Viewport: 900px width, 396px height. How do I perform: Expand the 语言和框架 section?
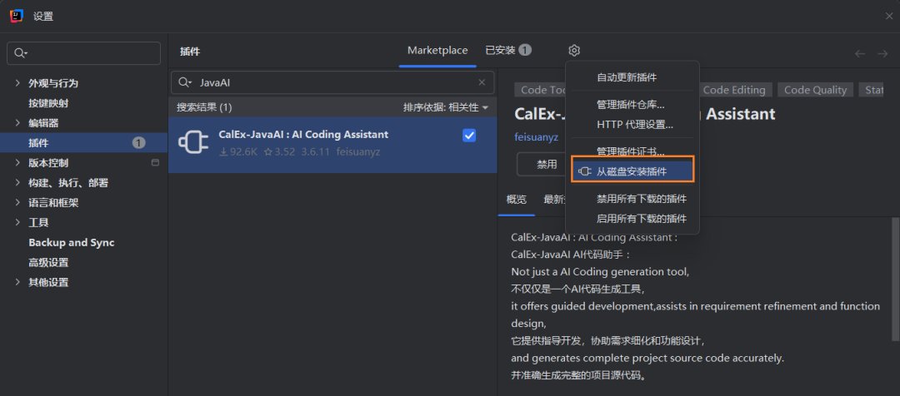(x=17, y=202)
